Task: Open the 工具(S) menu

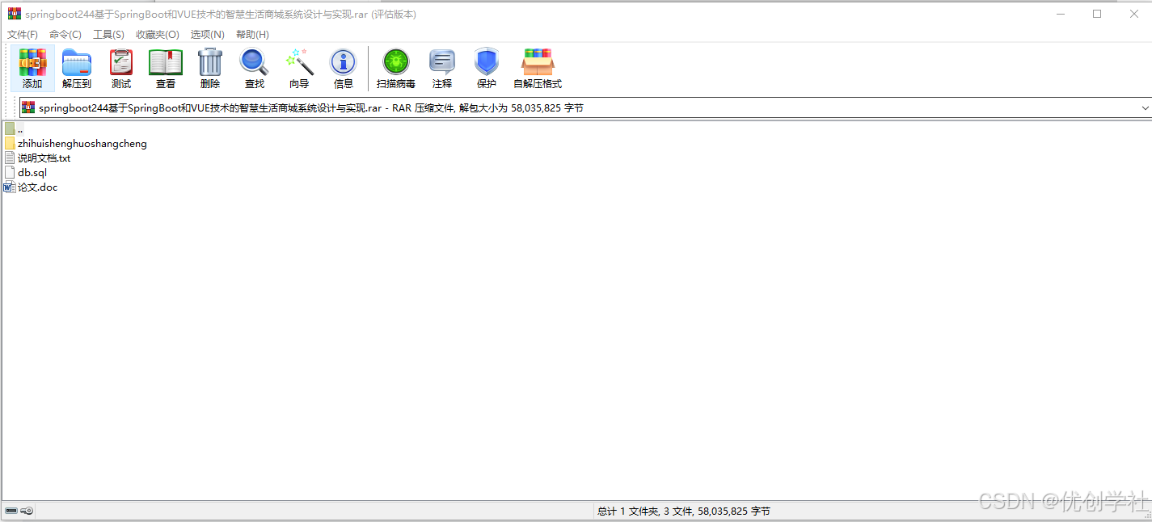Action: (x=109, y=34)
